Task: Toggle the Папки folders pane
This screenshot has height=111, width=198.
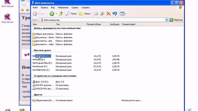Action: tap(85, 14)
